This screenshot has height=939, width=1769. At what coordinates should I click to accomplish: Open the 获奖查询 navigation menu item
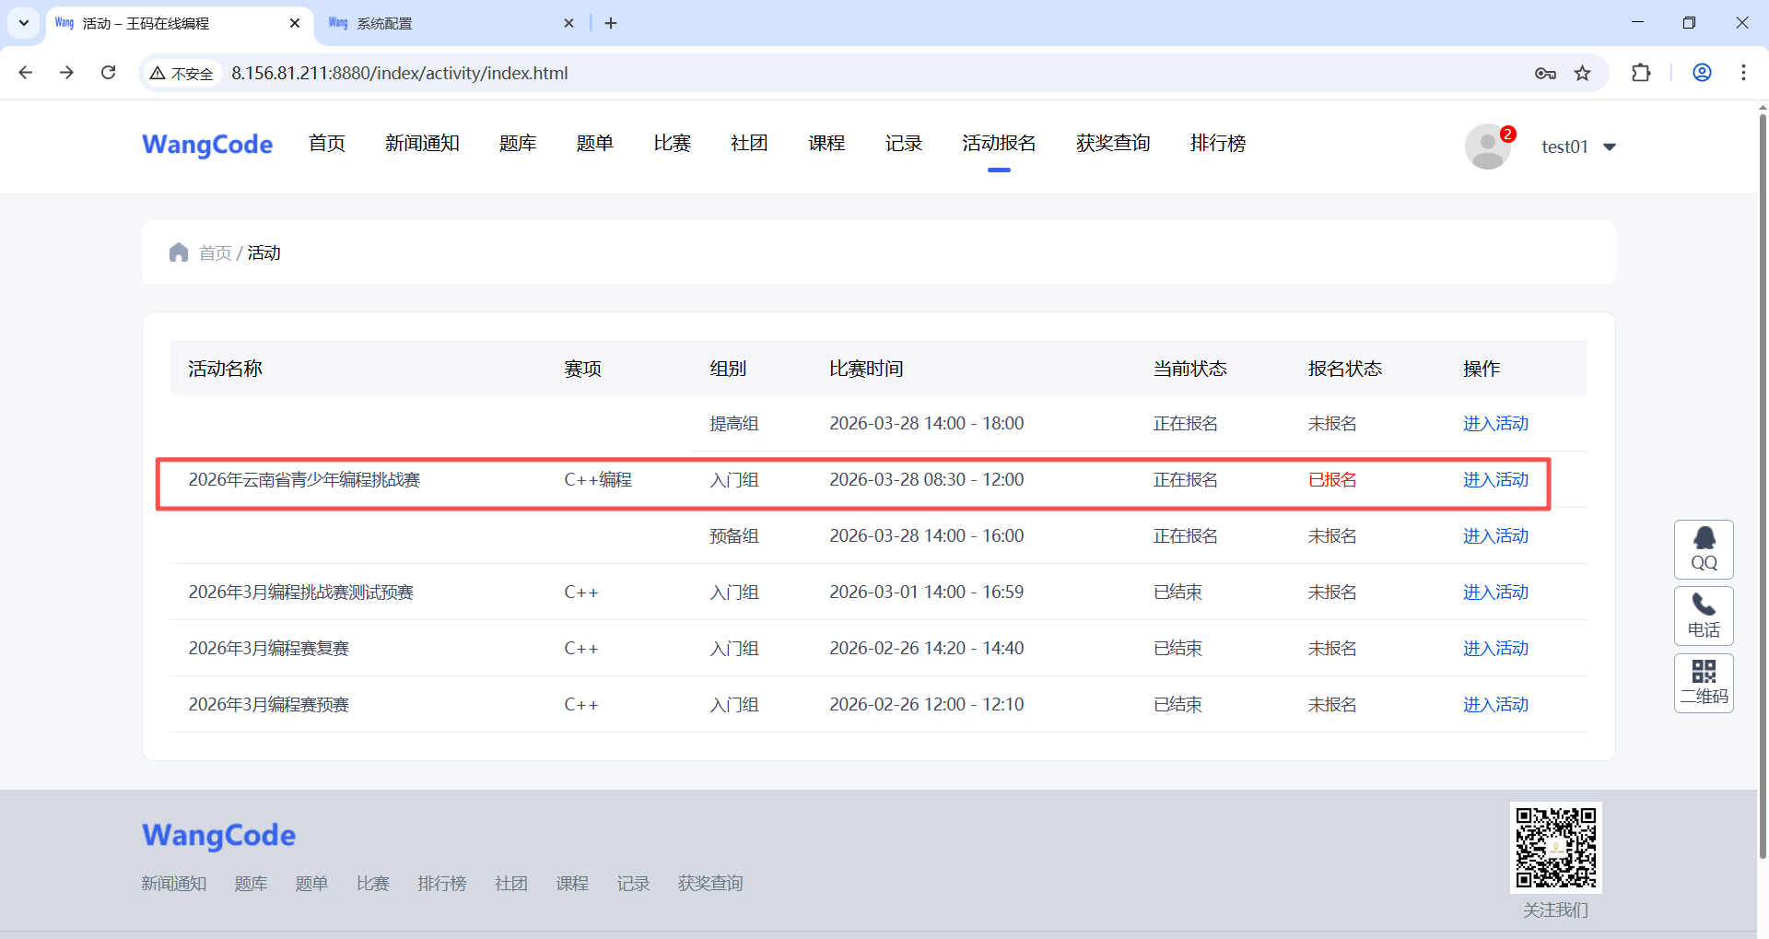[x=1113, y=143]
